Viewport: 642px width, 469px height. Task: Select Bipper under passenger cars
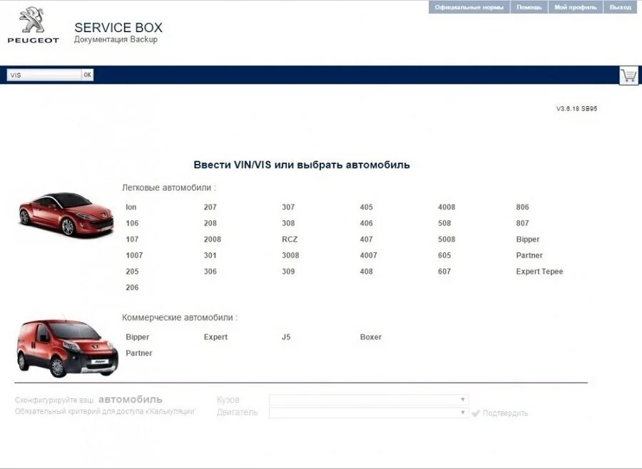528,239
